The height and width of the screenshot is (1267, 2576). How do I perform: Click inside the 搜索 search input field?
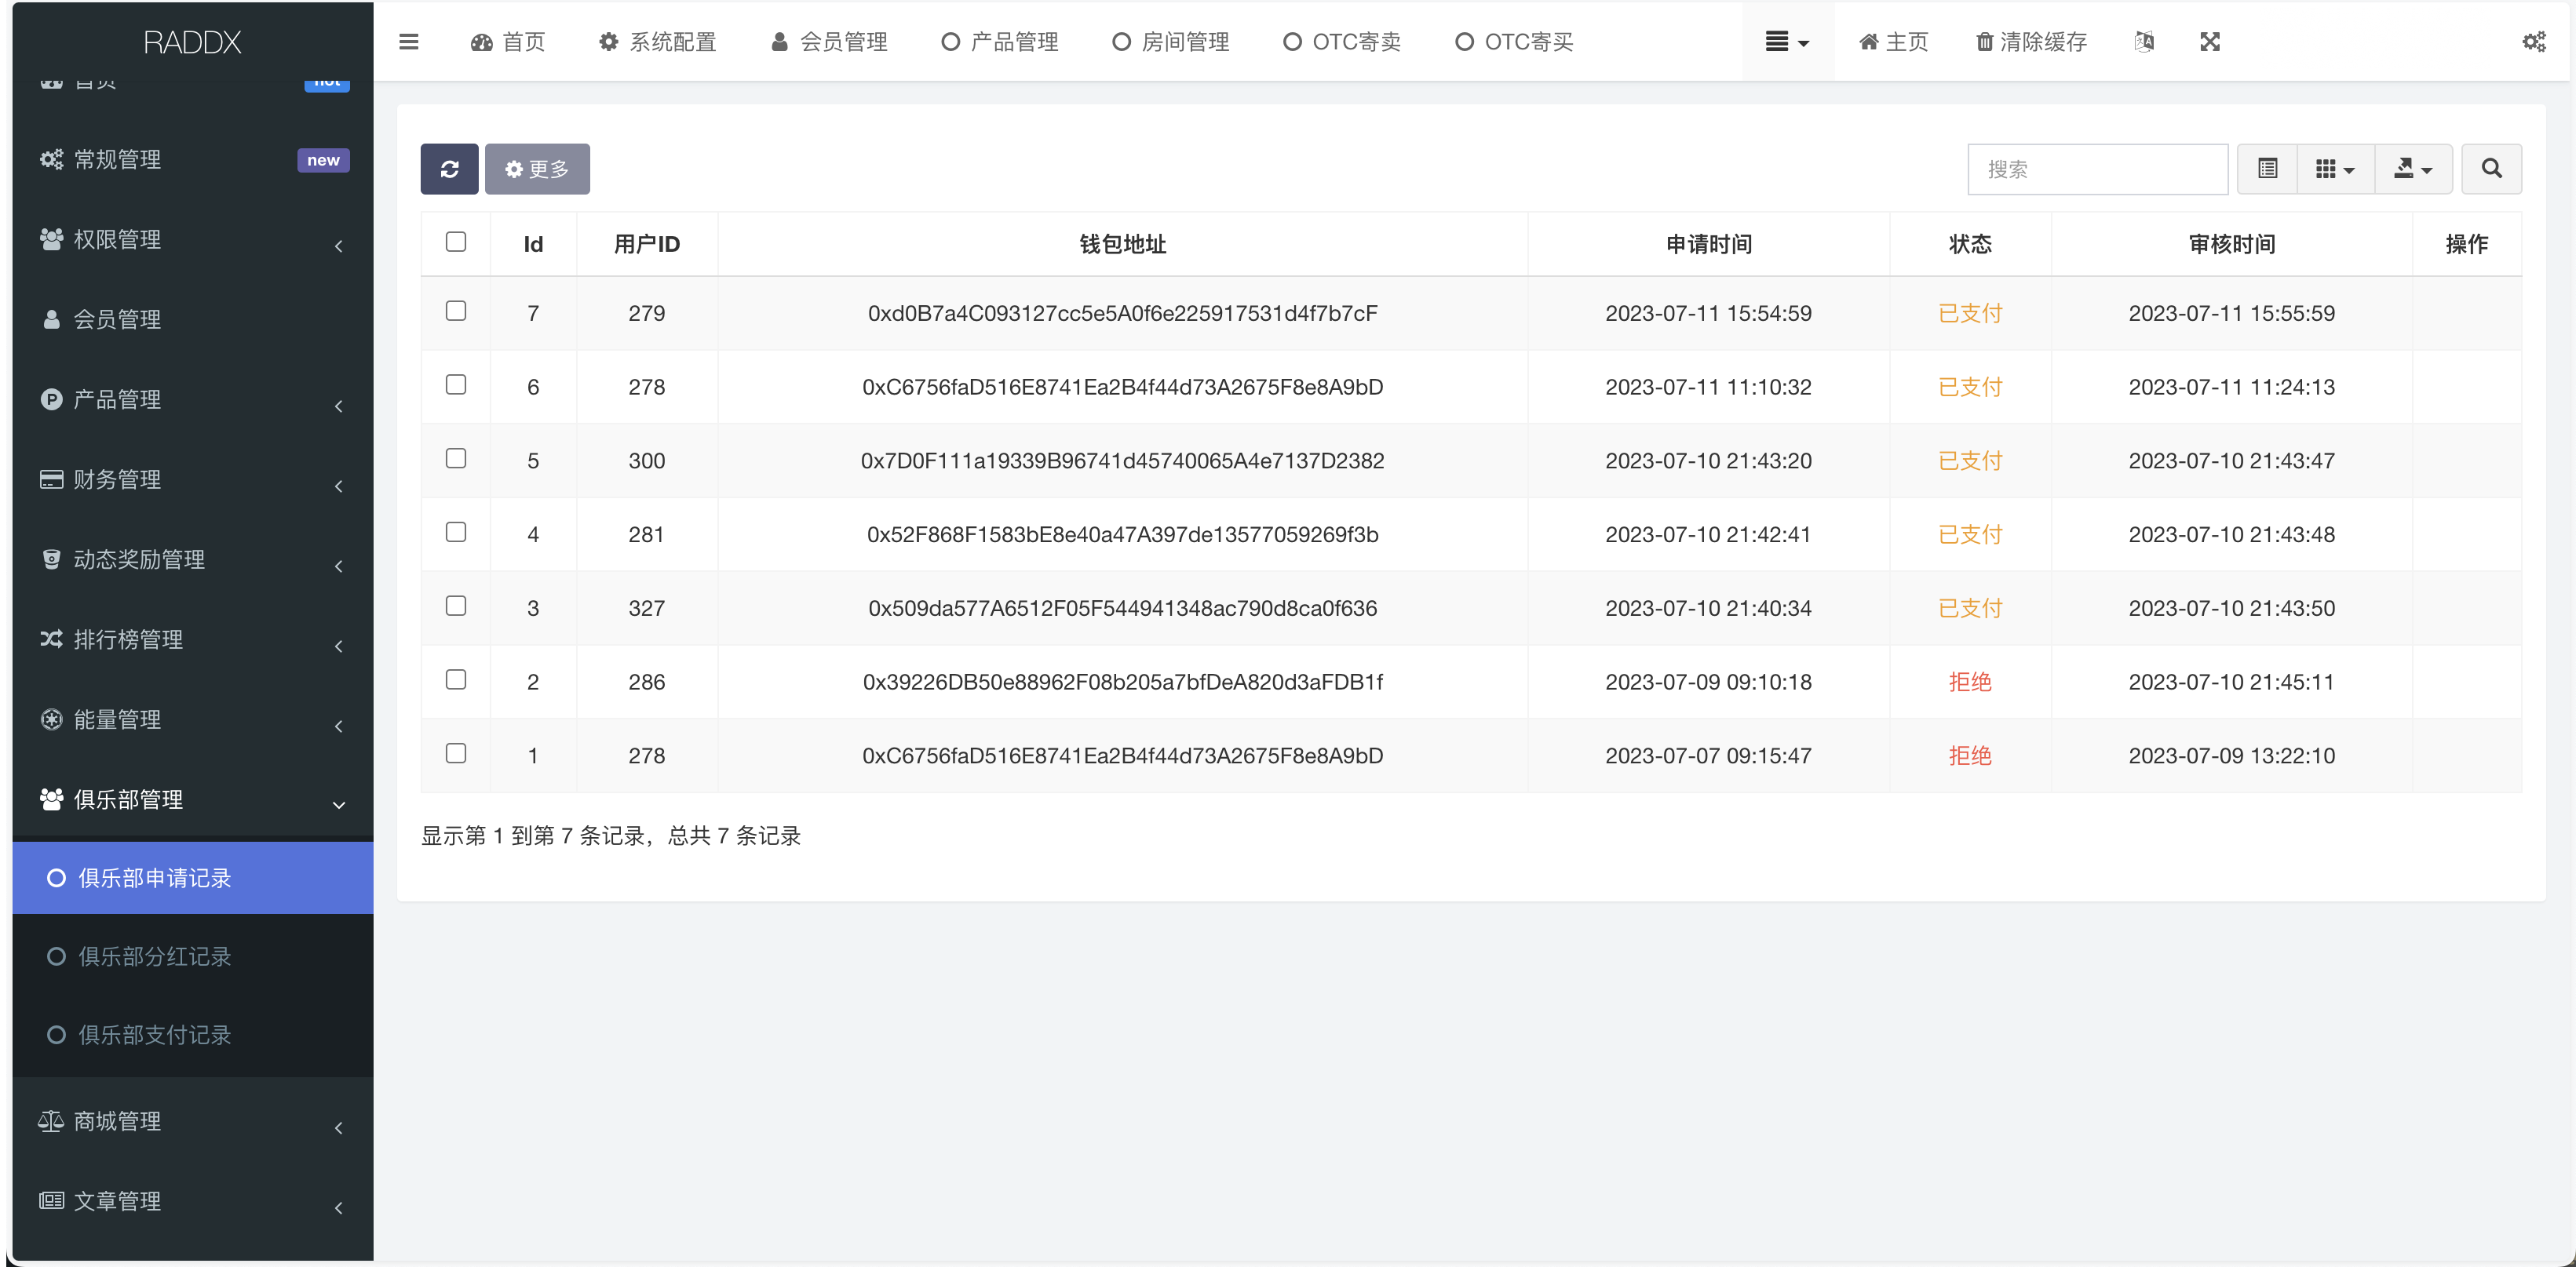[2097, 169]
